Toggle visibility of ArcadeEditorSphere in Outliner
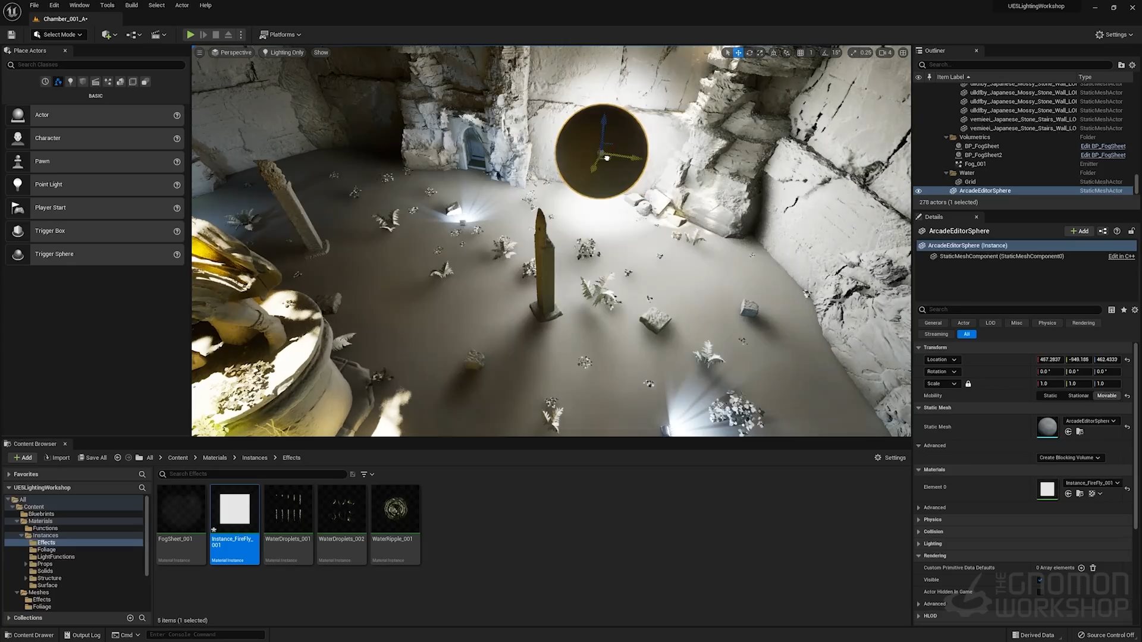This screenshot has width=1142, height=642. click(918, 191)
